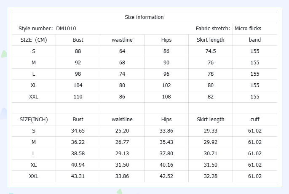
Task: Click the SIZE (CM) header cell
Action: pyautogui.click(x=34, y=40)
